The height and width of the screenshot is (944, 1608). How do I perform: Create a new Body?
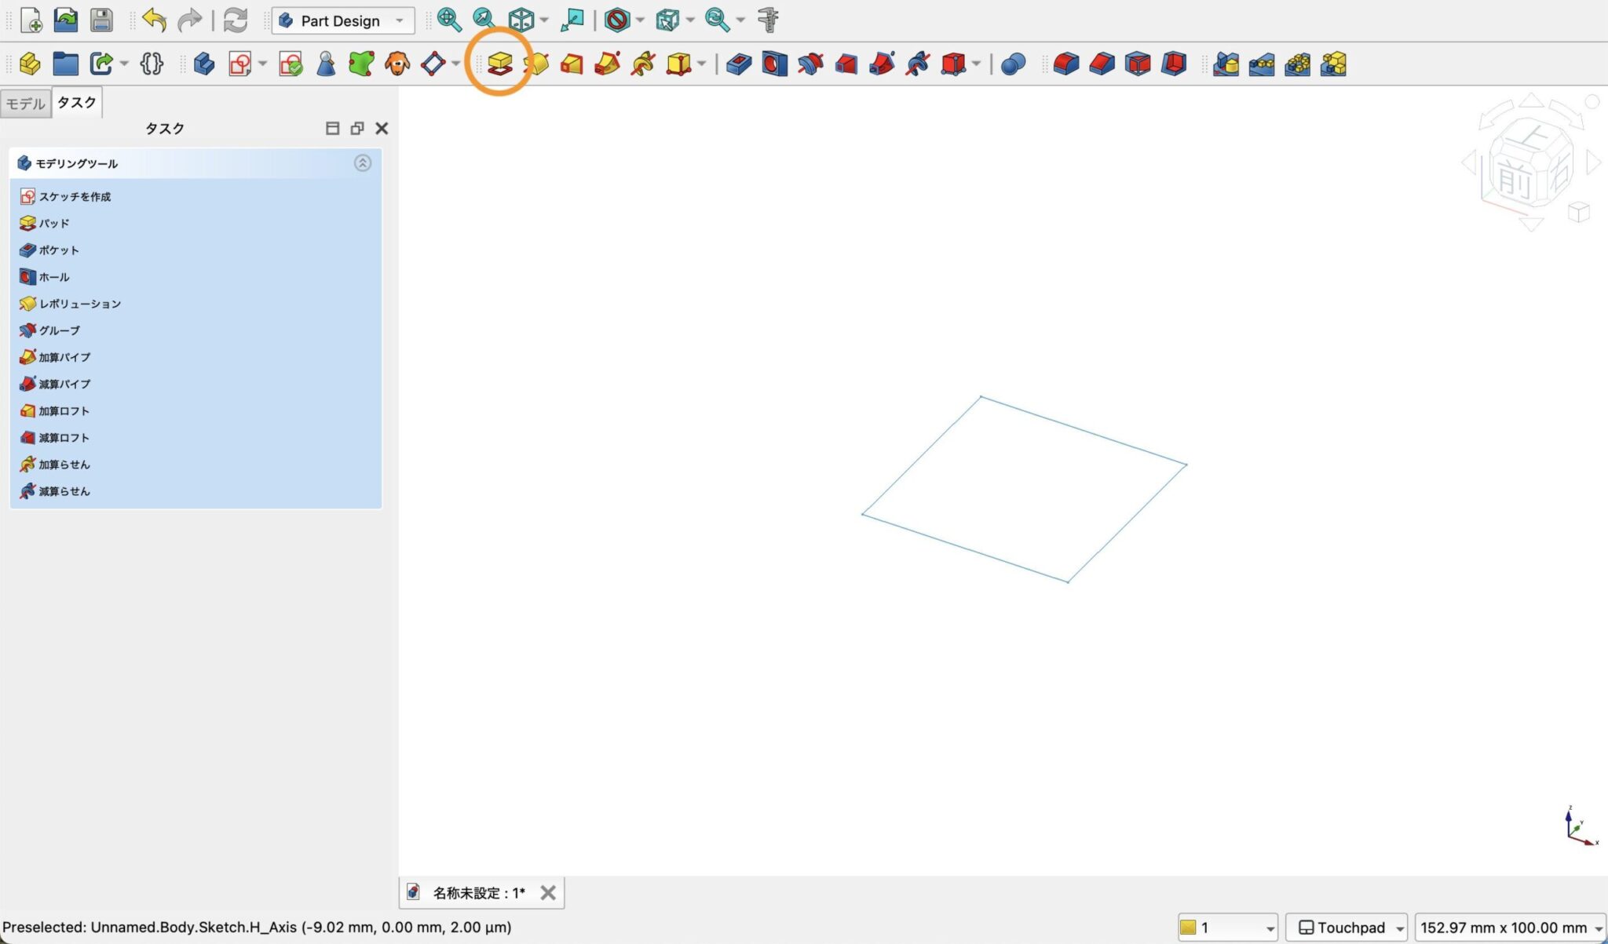coord(204,64)
